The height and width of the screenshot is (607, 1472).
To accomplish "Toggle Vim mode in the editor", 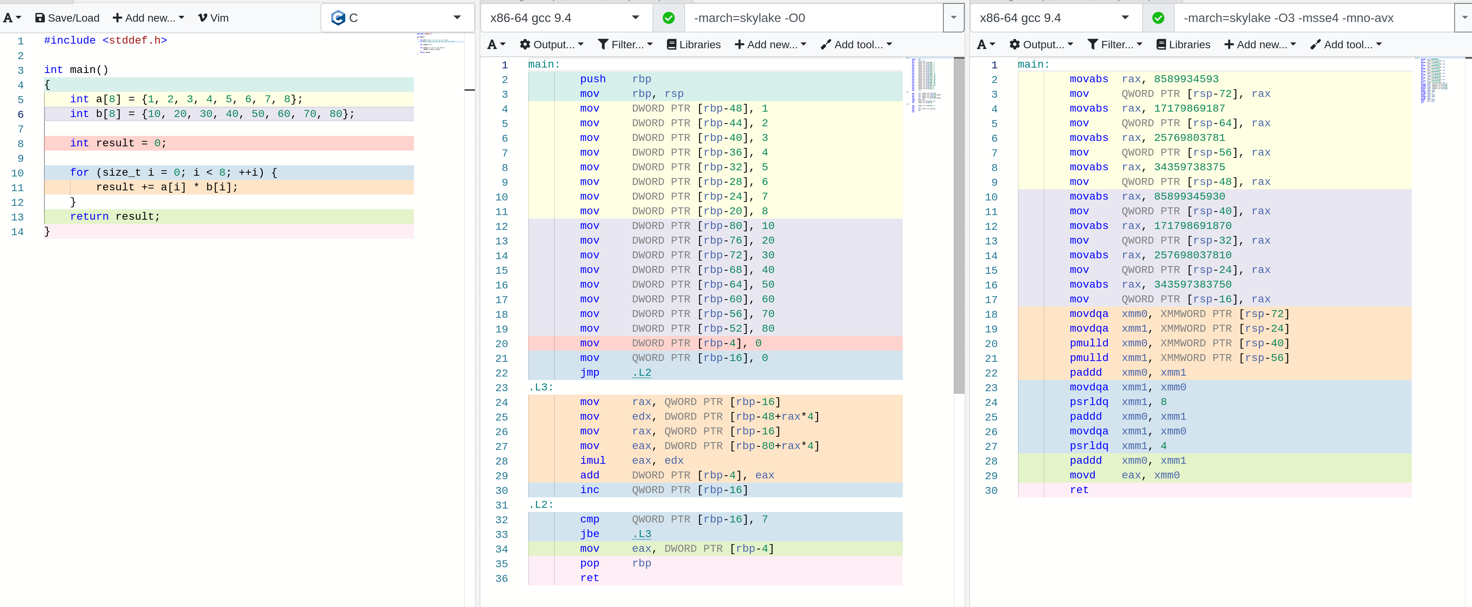I will (x=213, y=18).
